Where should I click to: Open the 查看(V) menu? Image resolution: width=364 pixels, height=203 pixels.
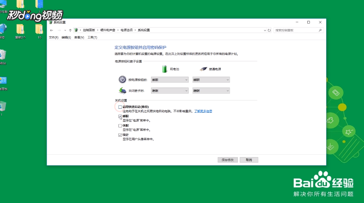tap(79, 37)
